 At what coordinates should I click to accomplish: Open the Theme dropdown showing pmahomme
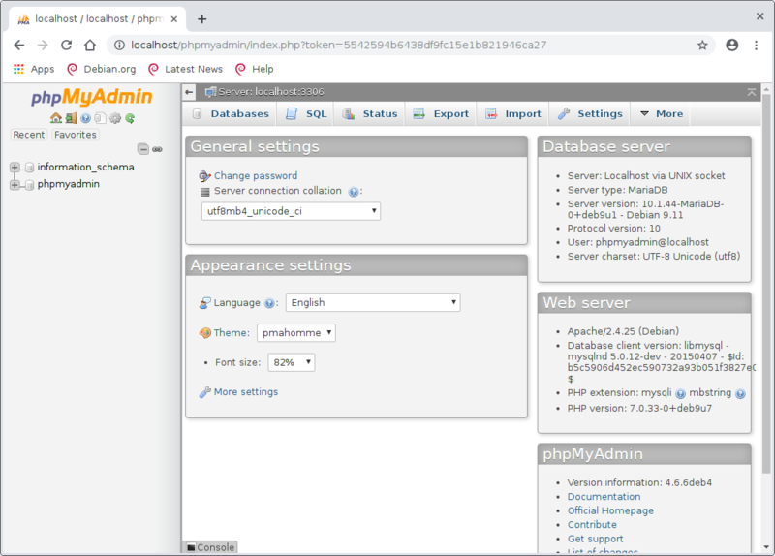(296, 333)
